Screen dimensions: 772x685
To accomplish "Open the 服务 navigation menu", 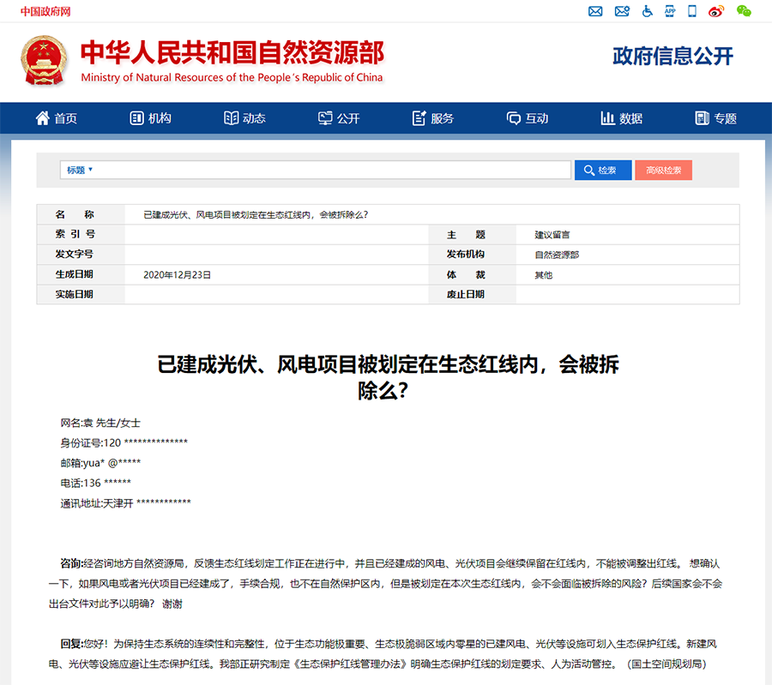I will click(x=433, y=118).
